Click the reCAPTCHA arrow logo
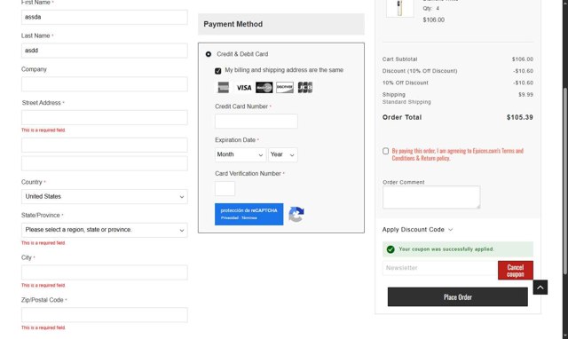Image resolution: width=568 pixels, height=339 pixels. coord(296,214)
